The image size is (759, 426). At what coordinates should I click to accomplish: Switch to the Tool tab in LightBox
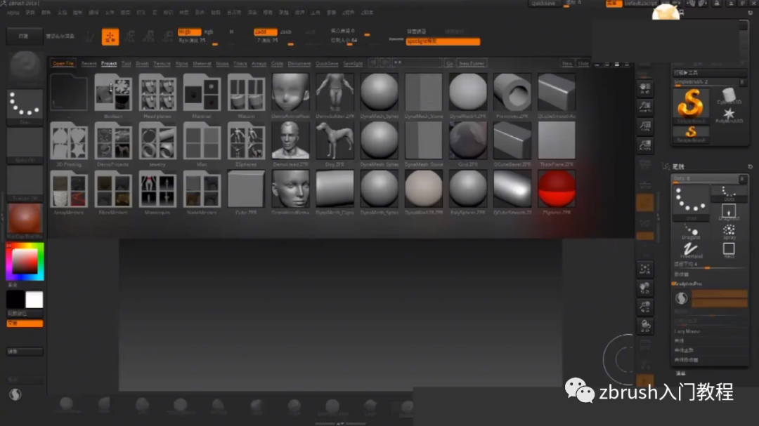[x=126, y=63]
